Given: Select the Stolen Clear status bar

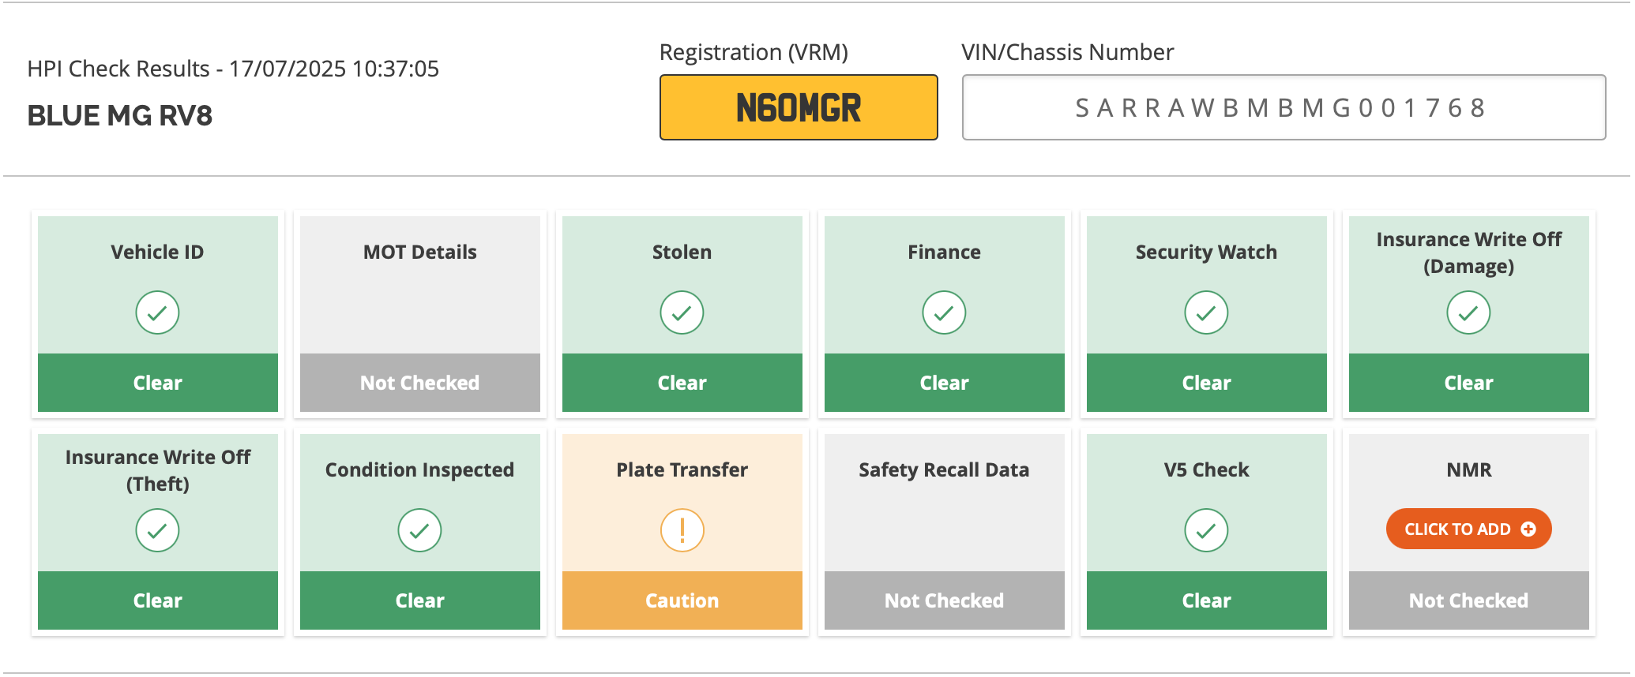Looking at the screenshot, I should click(682, 383).
